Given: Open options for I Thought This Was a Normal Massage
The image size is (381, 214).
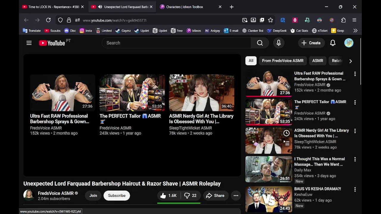Looking at the screenshot, I should click(355, 159).
